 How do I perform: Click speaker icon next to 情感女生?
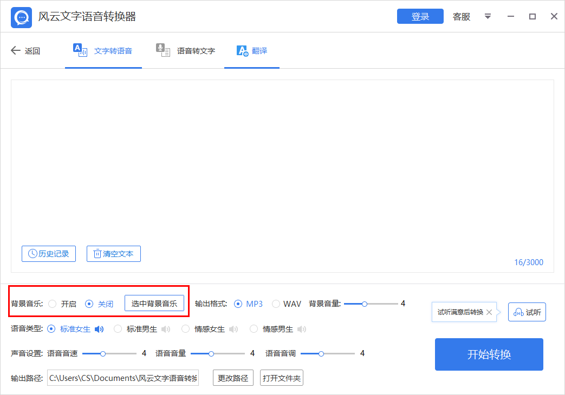[233, 328]
